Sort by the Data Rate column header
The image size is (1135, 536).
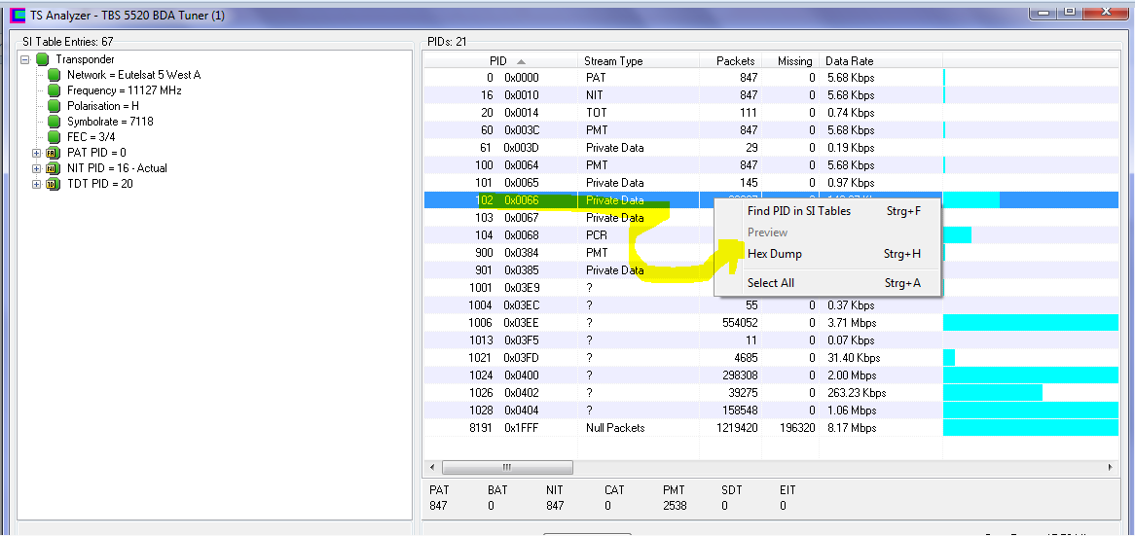(849, 61)
